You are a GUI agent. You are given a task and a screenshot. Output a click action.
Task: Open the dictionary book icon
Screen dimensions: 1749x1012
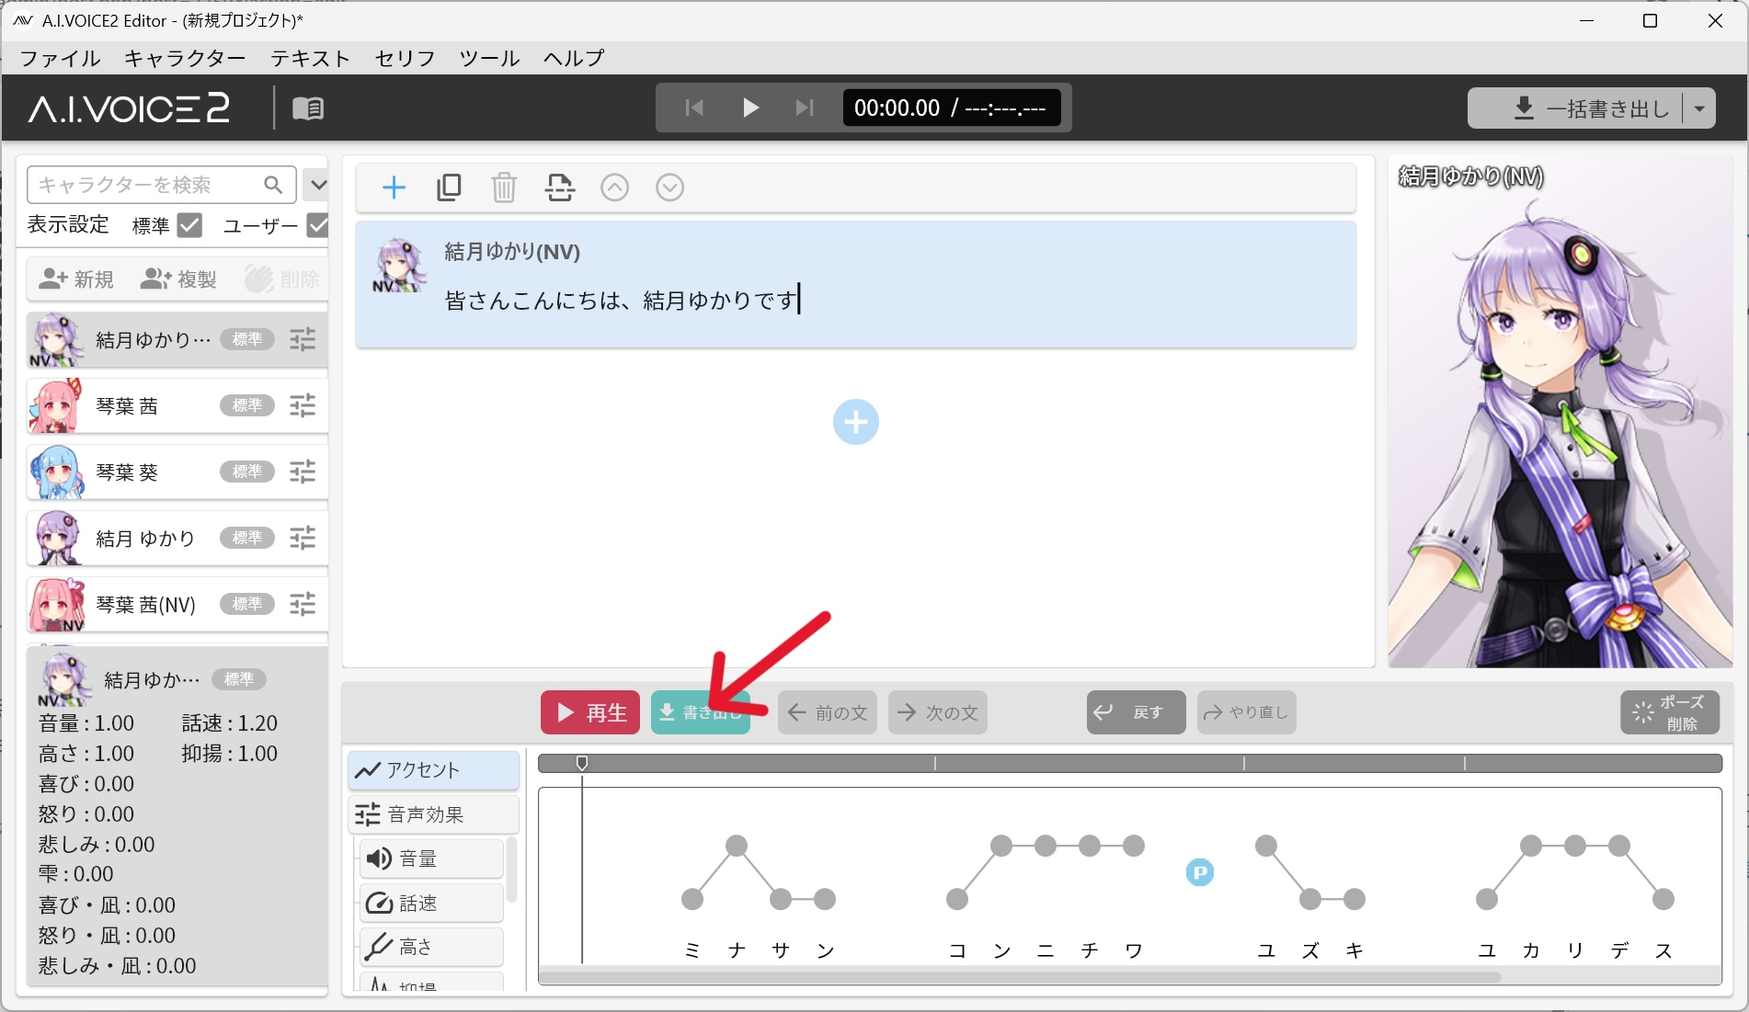pos(308,108)
